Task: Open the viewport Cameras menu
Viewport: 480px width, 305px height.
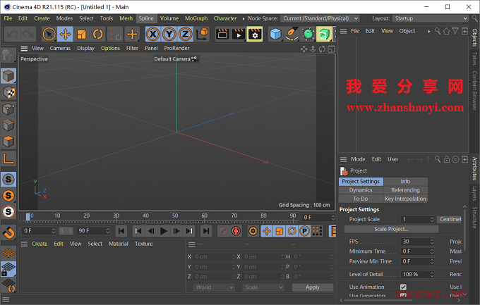Action: coord(60,49)
